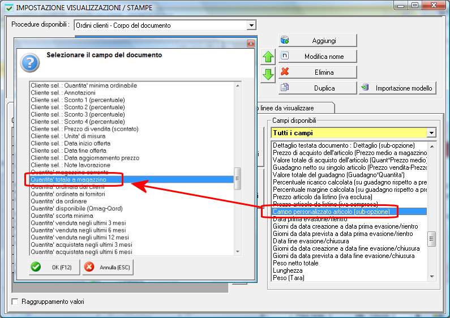Select 'Peso netto totale' field
This screenshot has width=450, height=318.
pyautogui.click(x=349, y=263)
